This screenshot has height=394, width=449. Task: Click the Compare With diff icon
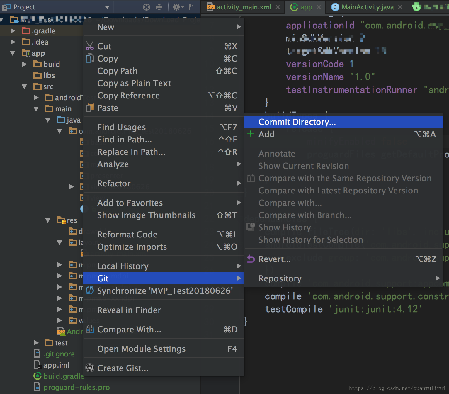pyautogui.click(x=90, y=329)
